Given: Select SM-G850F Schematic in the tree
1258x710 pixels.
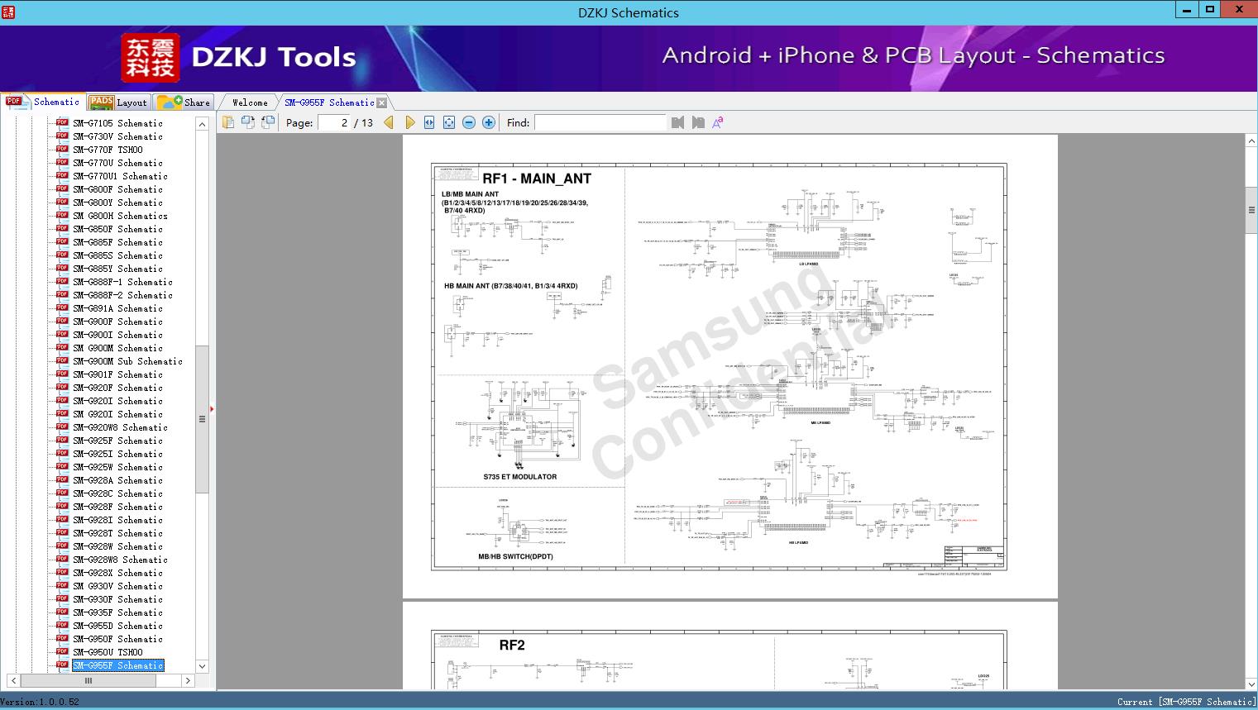Looking at the screenshot, I should tap(117, 229).
